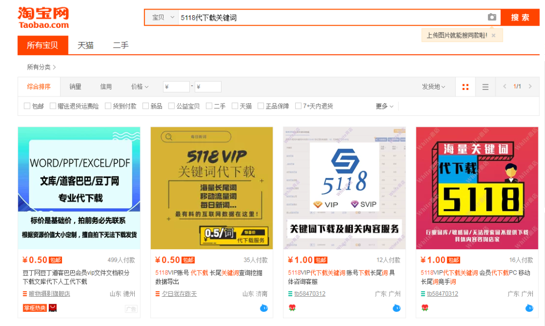Focus maximum price input field
545x326 pixels.
click(x=208, y=87)
